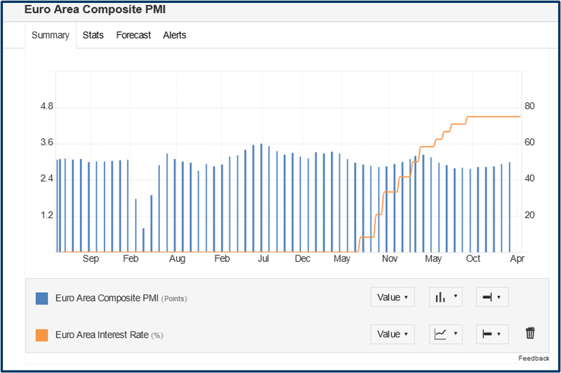Image resolution: width=561 pixels, height=373 pixels.
Task: Toggle the Interest Rate series via its orange swatch
Action: [41, 334]
